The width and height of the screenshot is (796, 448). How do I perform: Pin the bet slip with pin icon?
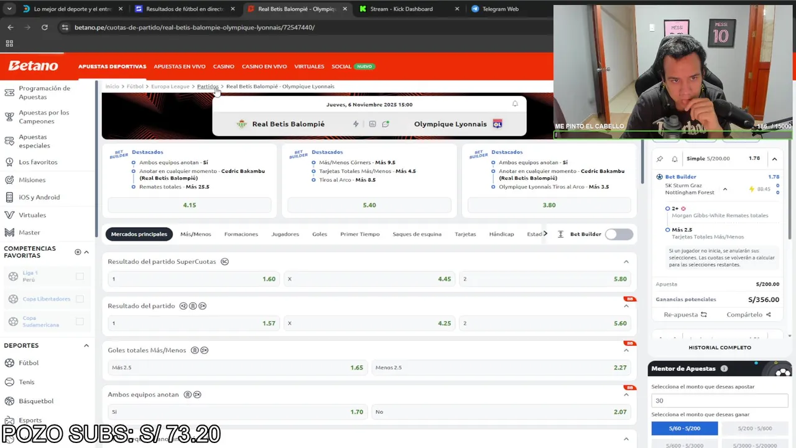[x=660, y=159]
